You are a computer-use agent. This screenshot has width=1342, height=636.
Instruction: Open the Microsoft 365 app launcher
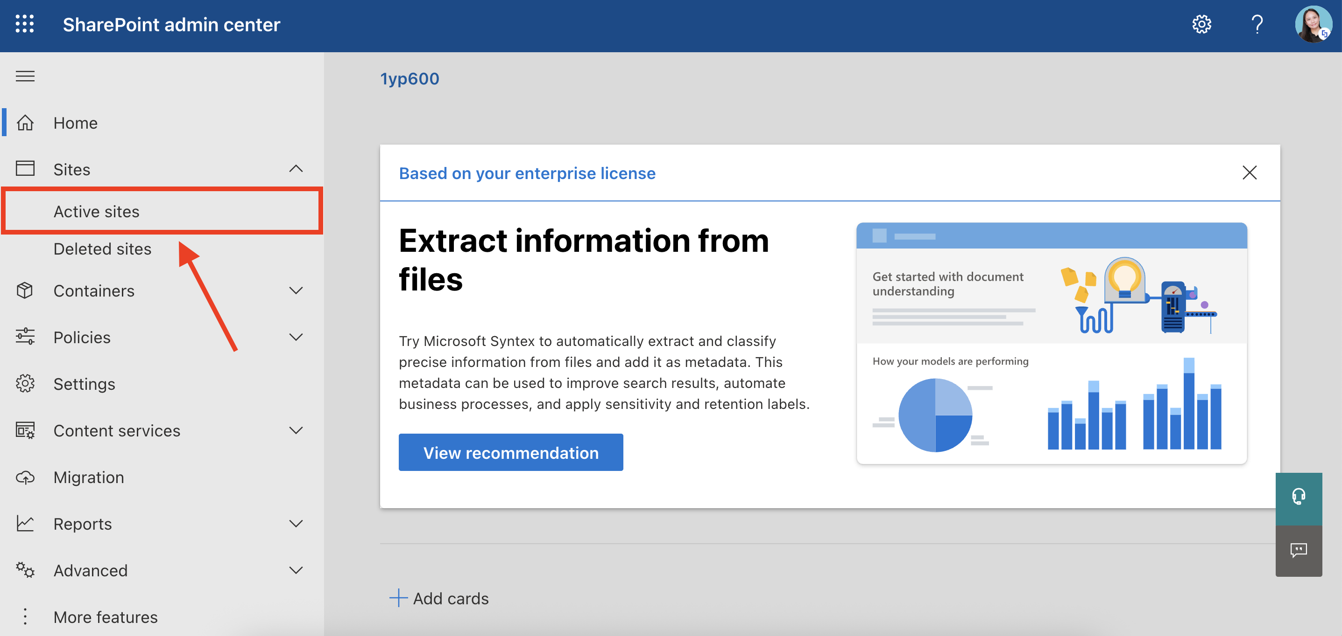[24, 24]
